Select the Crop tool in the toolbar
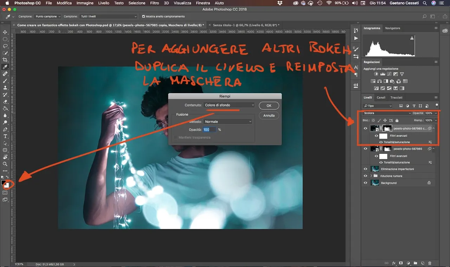450x267 pixels. [x=5, y=60]
